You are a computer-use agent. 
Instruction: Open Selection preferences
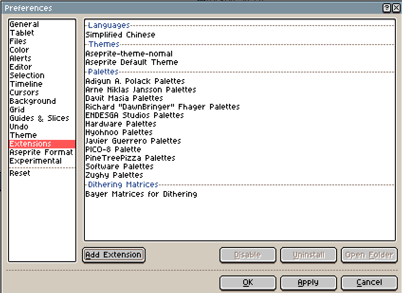click(42, 75)
